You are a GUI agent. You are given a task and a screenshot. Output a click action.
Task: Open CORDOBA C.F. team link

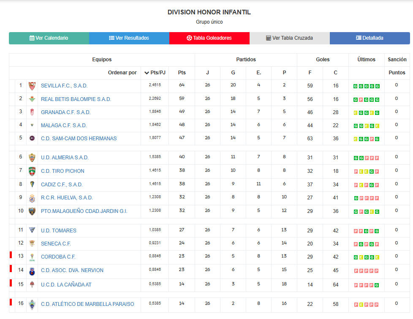58,257
